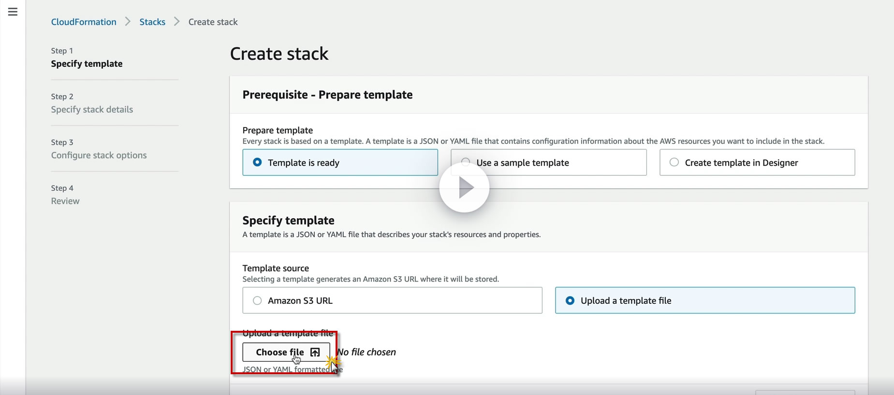Click the video play button overlay
Screen dimensions: 894x395
coord(464,187)
